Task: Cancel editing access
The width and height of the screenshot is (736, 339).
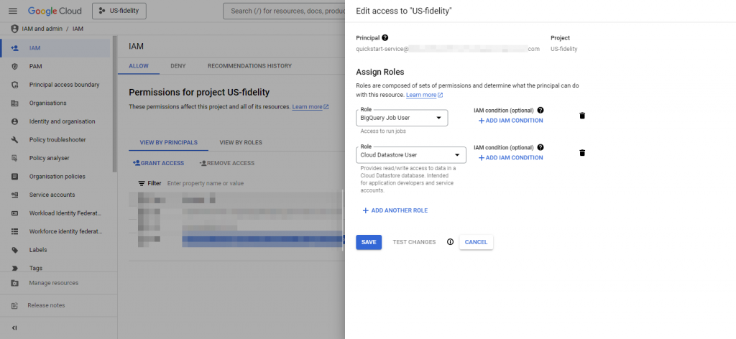Action: pos(476,242)
